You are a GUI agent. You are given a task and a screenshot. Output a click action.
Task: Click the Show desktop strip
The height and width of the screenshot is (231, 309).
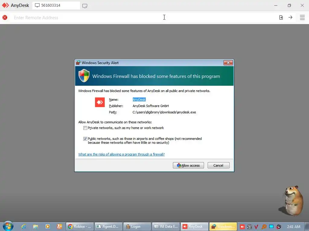tap(307, 226)
